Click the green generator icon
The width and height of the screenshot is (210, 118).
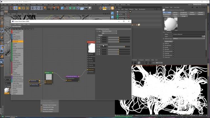(70, 8)
